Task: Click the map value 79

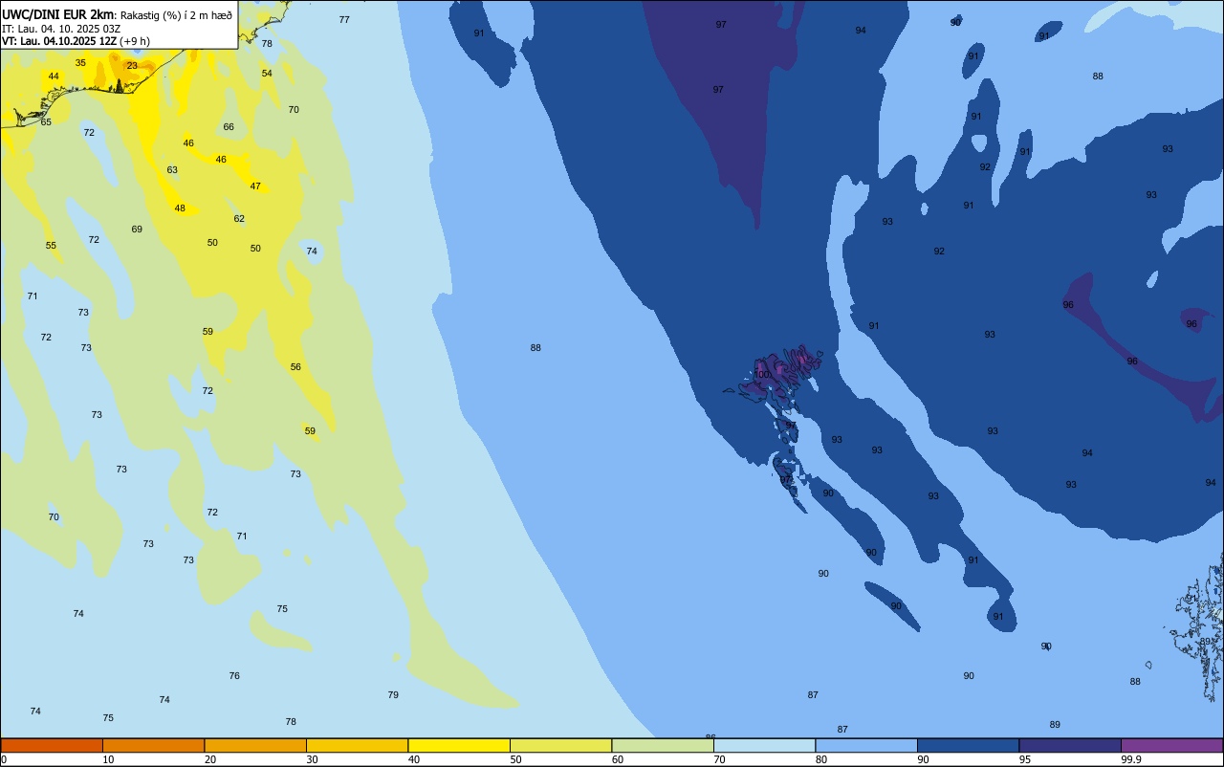Action: pos(393,695)
